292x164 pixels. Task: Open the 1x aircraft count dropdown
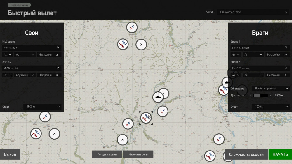pos(8,54)
